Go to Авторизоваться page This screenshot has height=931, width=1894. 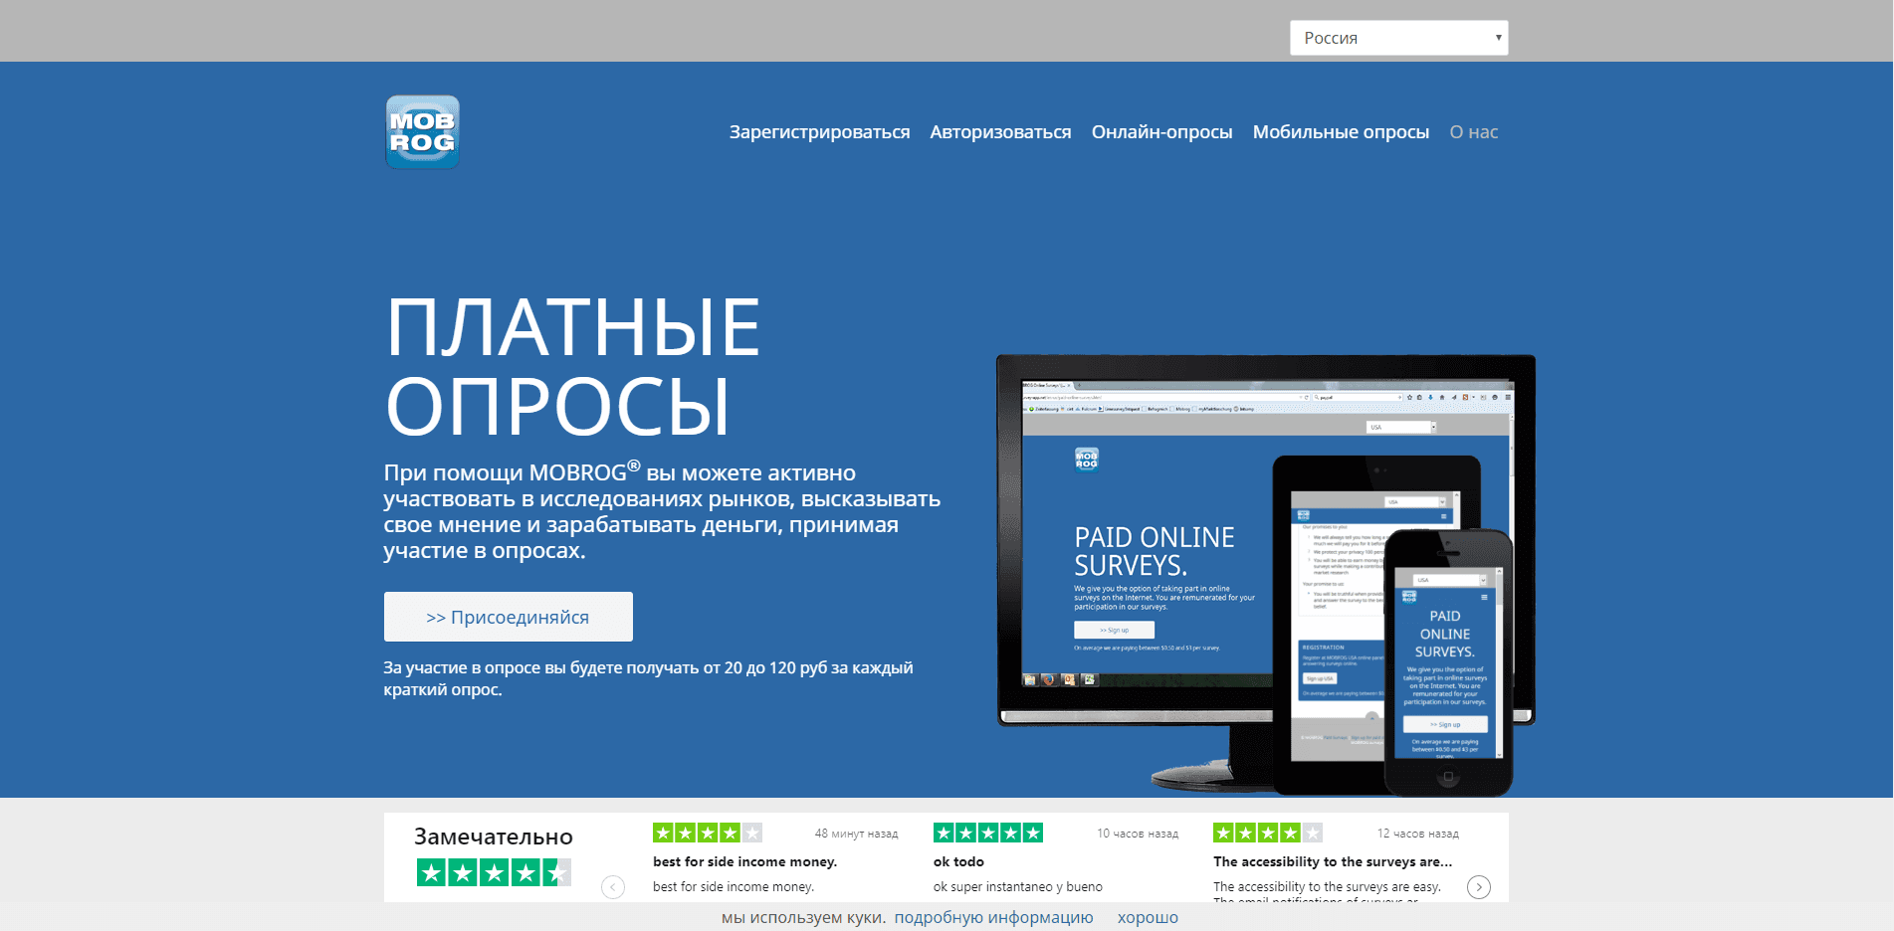point(1000,132)
